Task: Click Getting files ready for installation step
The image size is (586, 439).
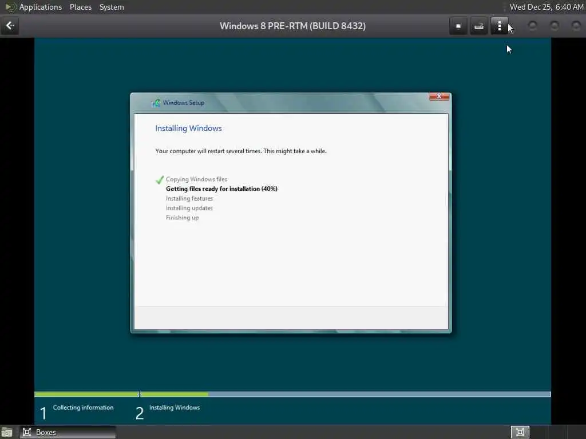Action: (221, 189)
